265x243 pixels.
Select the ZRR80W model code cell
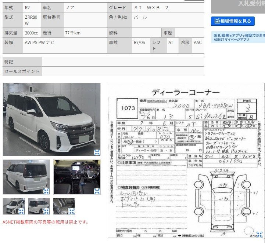pyautogui.click(x=32, y=20)
